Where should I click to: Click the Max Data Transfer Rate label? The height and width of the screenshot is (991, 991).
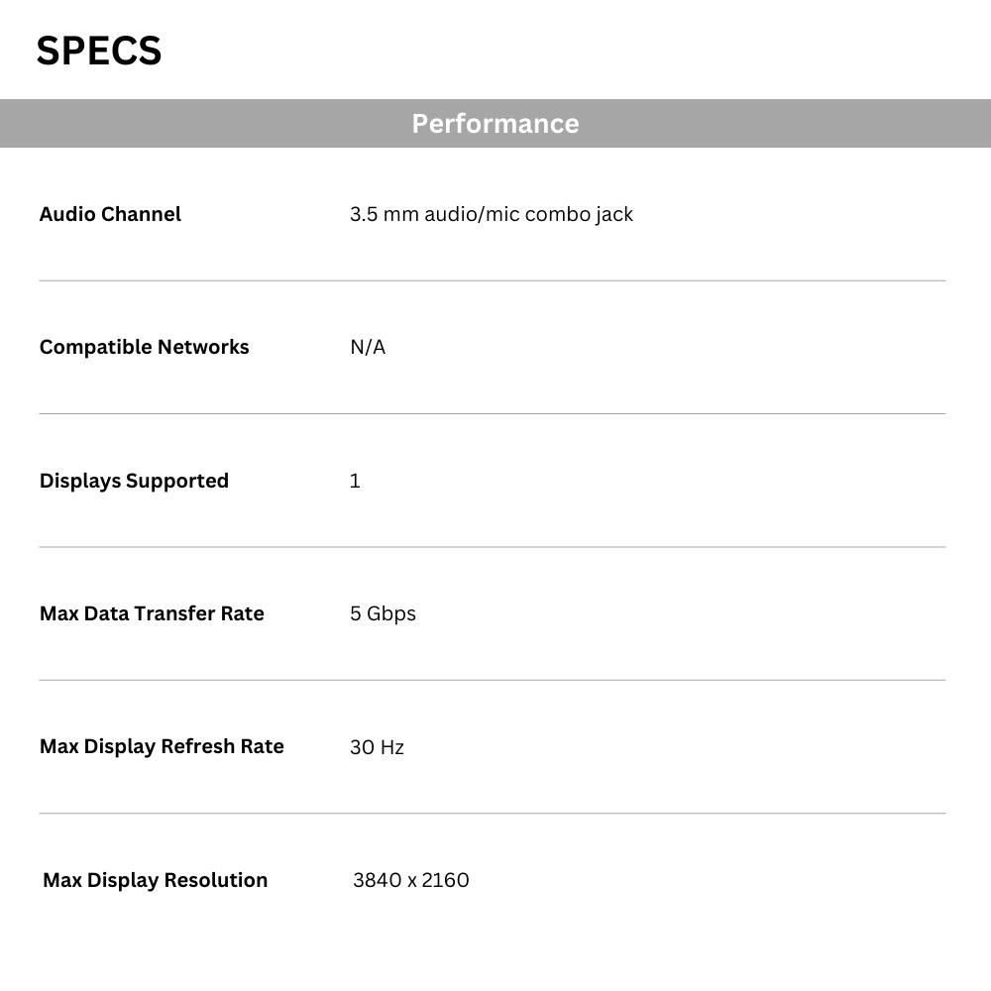pos(152,613)
